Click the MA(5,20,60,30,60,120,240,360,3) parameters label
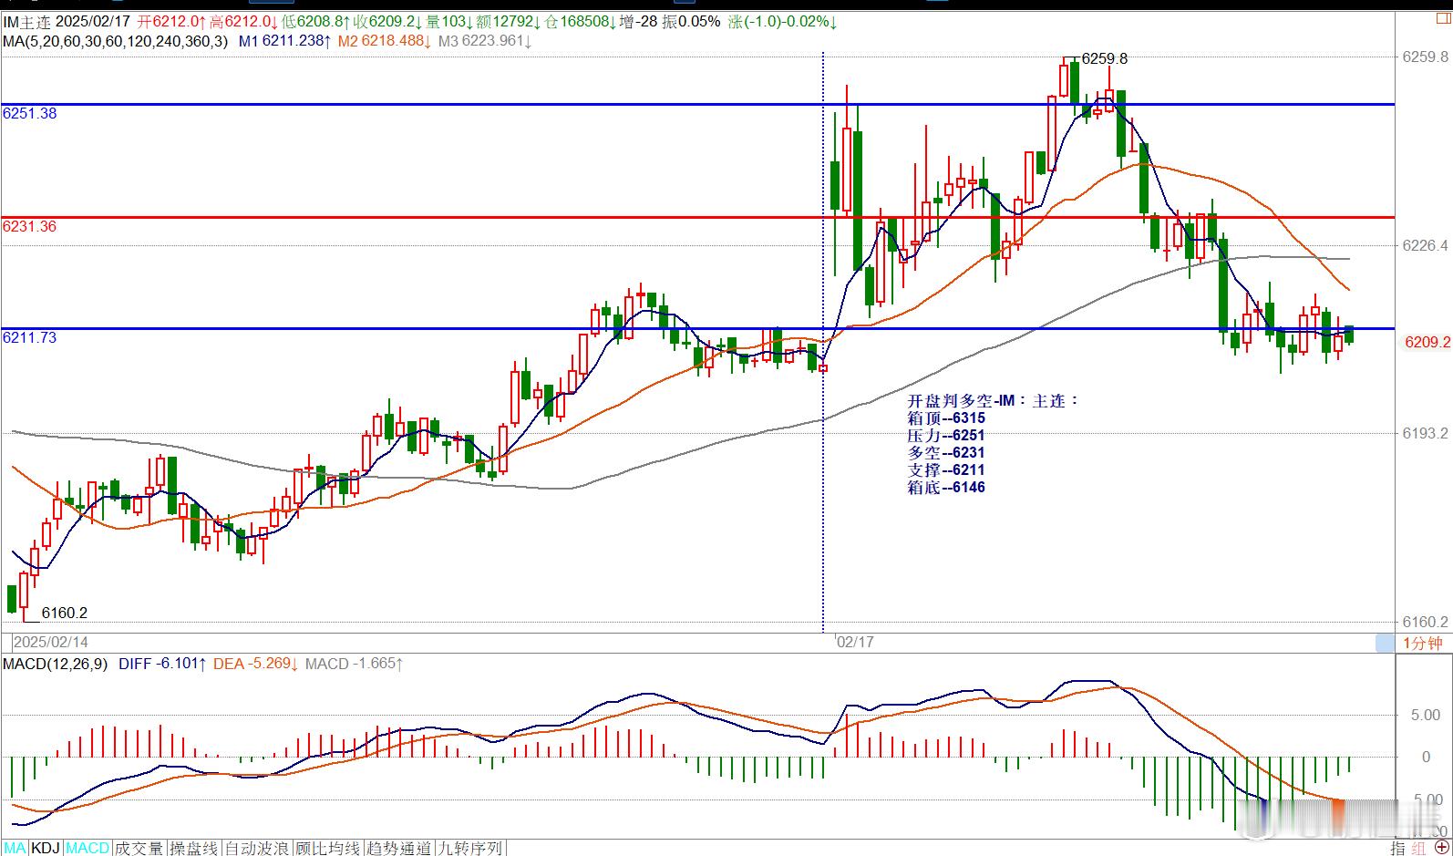Screen dimensions: 1453x856 [115, 41]
